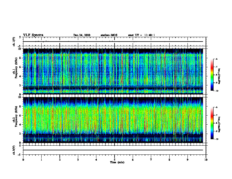Click the time axis tick label "3"
Screen dimensions: 232x179
(x=78, y=160)
